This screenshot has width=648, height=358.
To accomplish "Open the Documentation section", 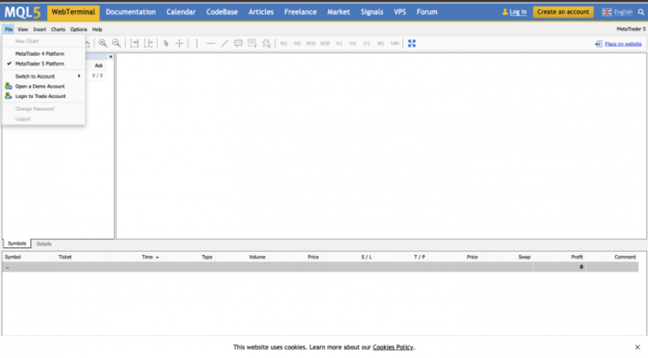I will [131, 12].
